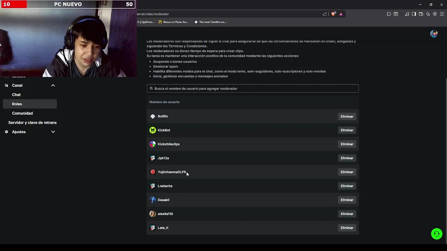Expand the Ajustes section chevron
This screenshot has height=251, width=447.
[53, 132]
